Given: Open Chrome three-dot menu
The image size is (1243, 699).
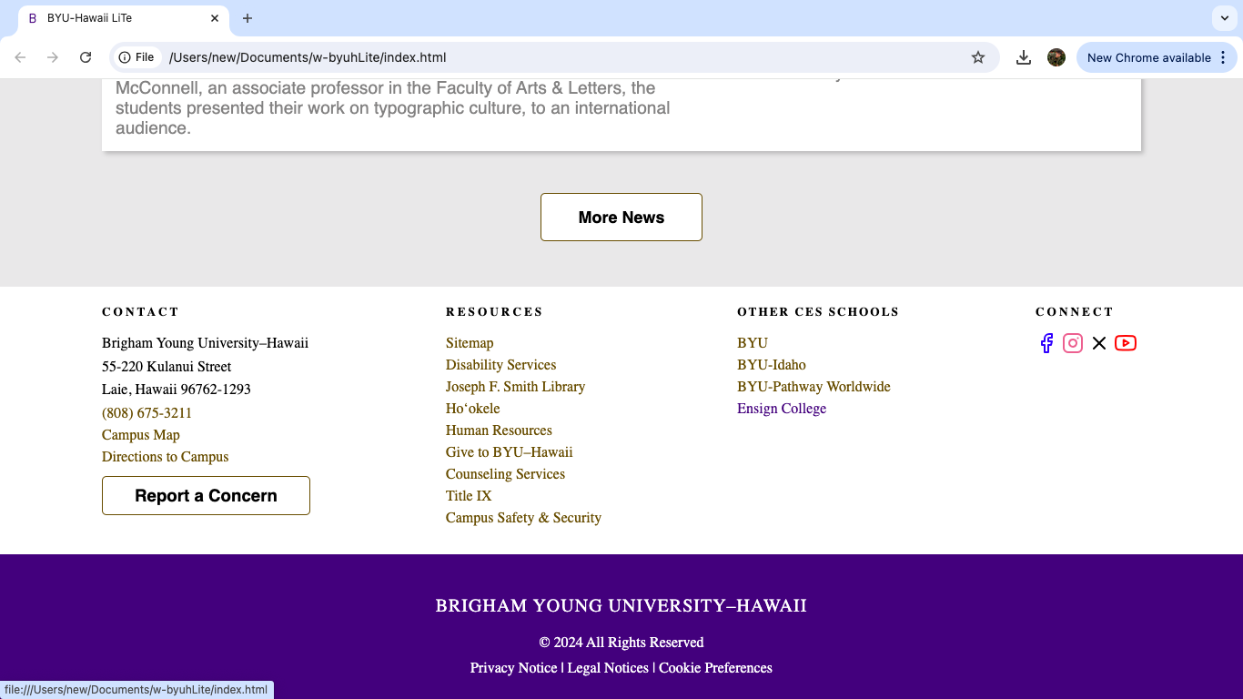Looking at the screenshot, I should [x=1223, y=57].
